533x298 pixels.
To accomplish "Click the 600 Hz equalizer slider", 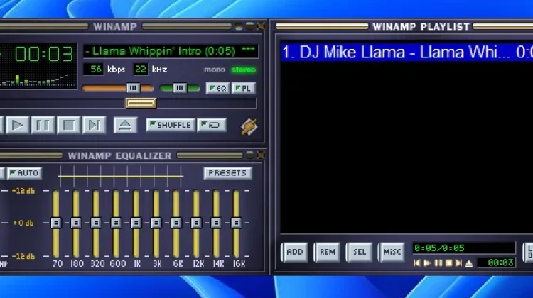I will [x=116, y=223].
